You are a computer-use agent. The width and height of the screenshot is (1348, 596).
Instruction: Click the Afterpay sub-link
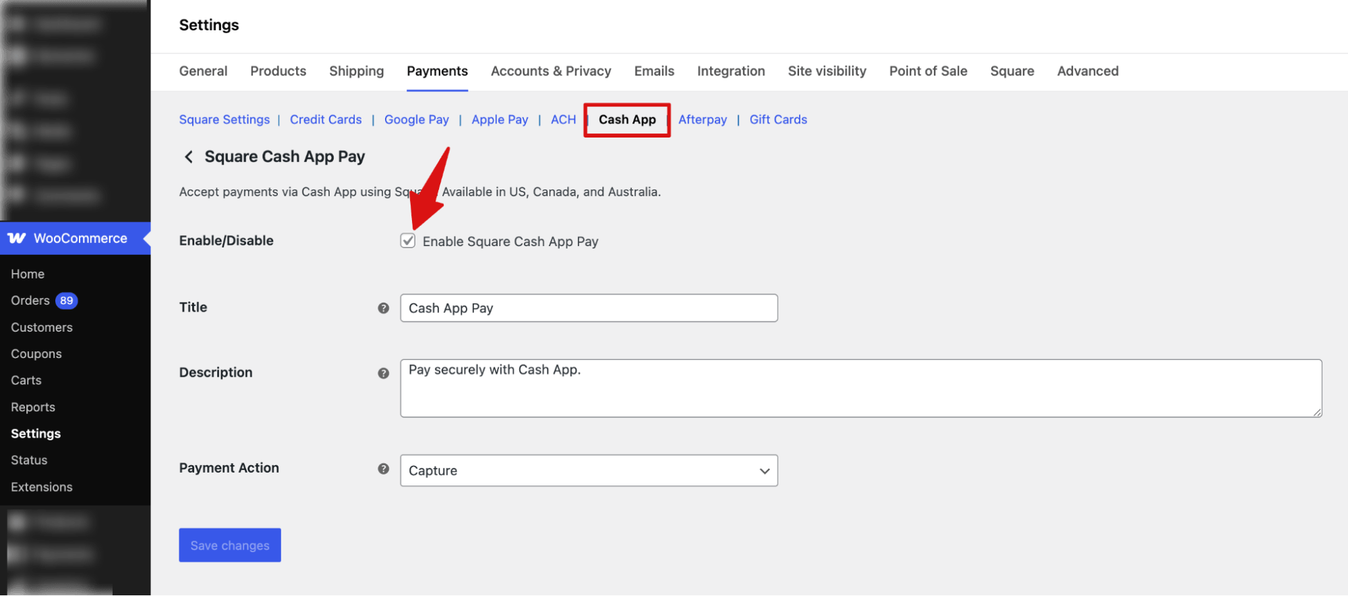point(703,120)
